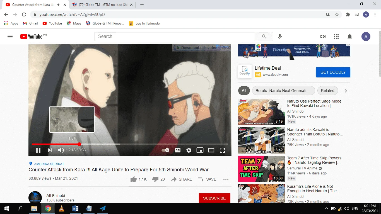The image size is (381, 214).
Task: Subscribe to the All Shinobi channel
Action: point(214,198)
